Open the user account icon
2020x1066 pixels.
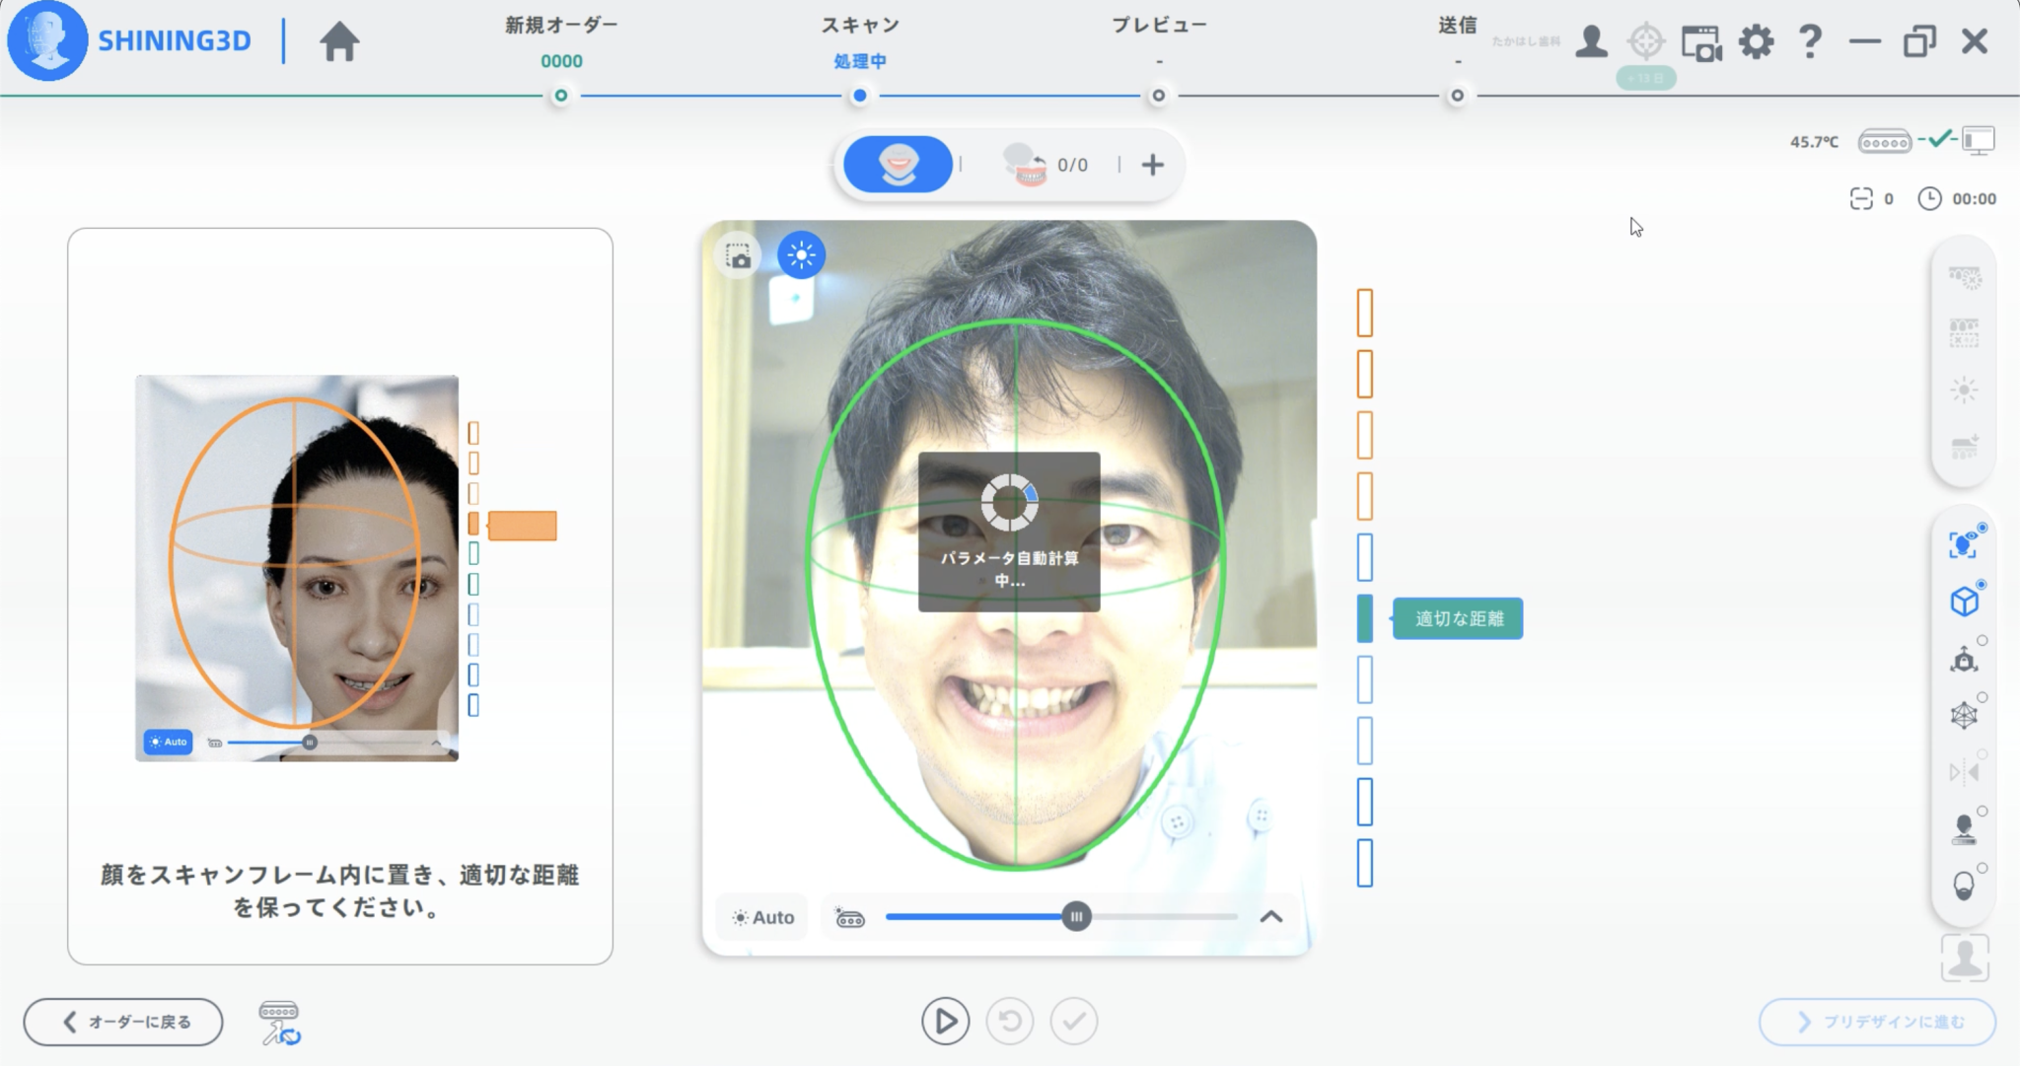1591,41
